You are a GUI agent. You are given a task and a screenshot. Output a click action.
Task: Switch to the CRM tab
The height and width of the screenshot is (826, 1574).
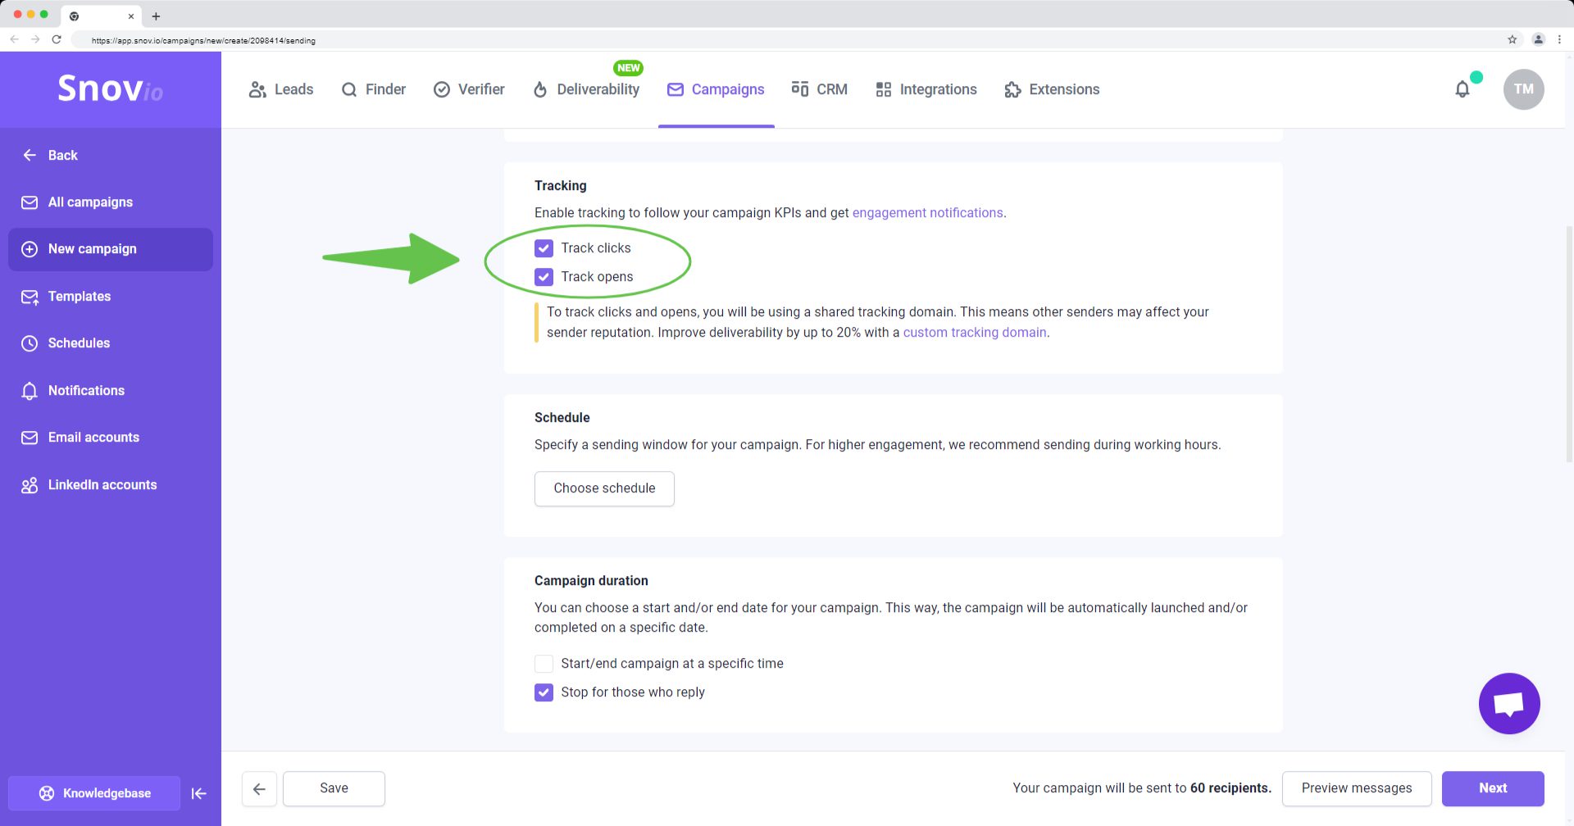tap(819, 89)
